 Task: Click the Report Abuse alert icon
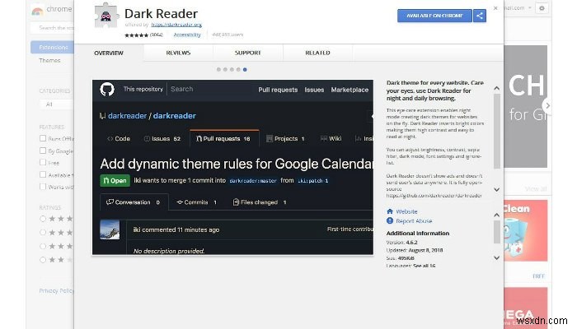point(390,220)
